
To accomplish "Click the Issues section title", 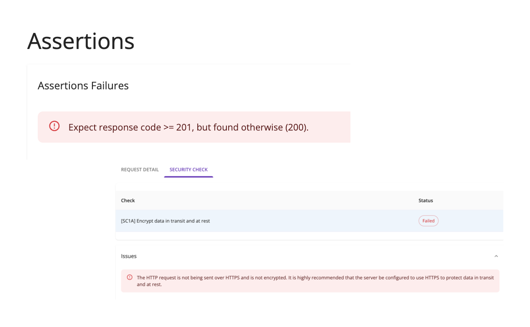I will [129, 256].
